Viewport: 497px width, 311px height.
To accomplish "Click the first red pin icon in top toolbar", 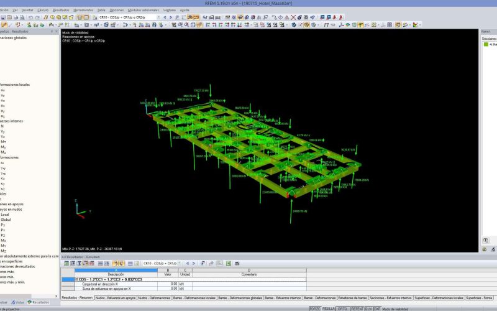I will pyautogui.click(x=334, y=17).
